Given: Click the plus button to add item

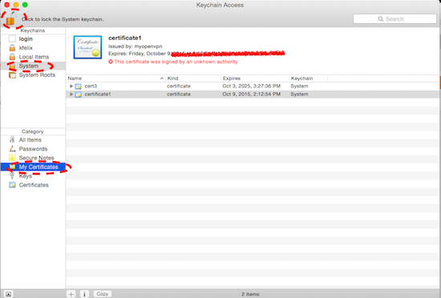Looking at the screenshot, I should 71,294.
